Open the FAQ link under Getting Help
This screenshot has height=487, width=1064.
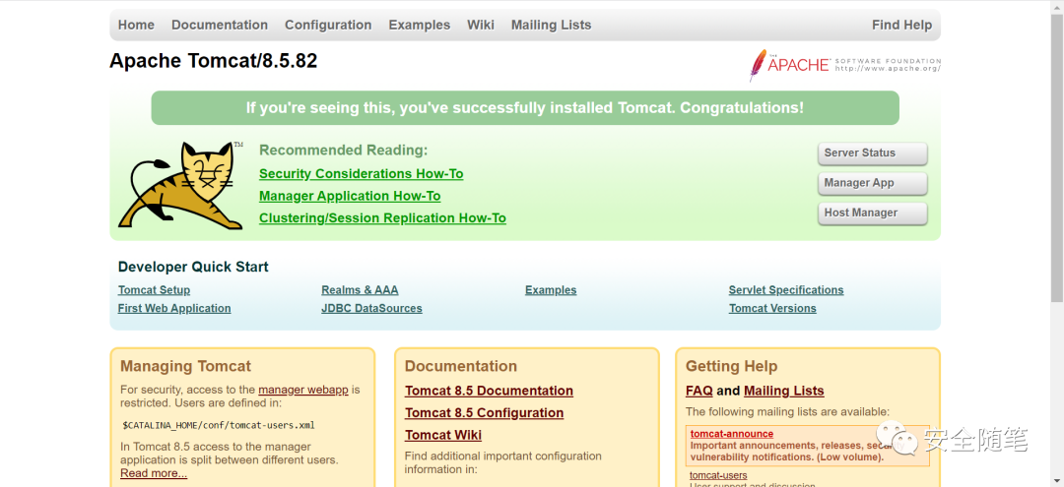pyautogui.click(x=698, y=391)
